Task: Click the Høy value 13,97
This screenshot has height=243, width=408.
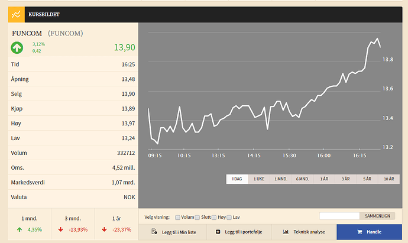Action: click(128, 124)
